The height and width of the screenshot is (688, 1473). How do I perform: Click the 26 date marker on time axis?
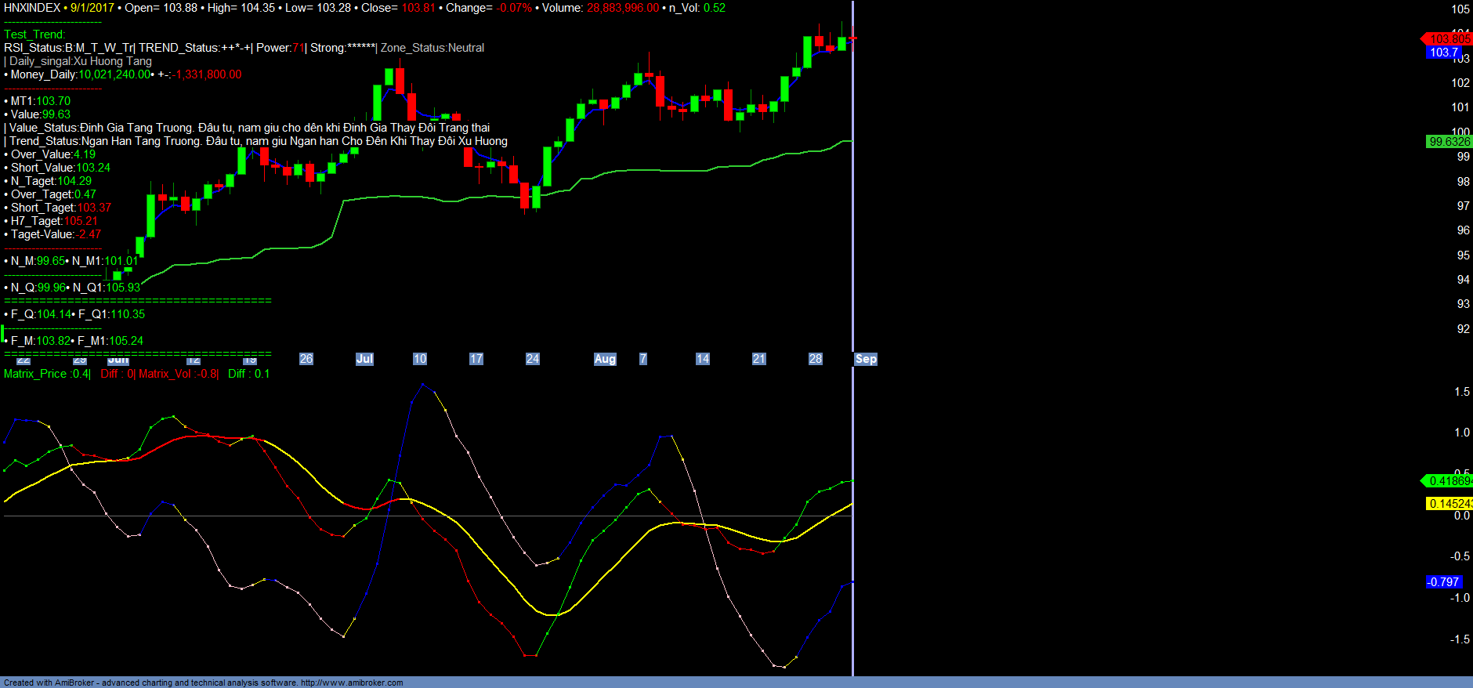[306, 359]
